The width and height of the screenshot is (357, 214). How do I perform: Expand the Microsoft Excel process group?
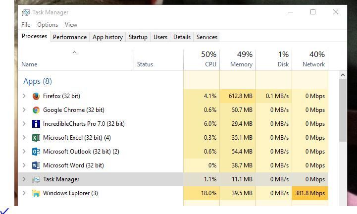(x=24, y=137)
